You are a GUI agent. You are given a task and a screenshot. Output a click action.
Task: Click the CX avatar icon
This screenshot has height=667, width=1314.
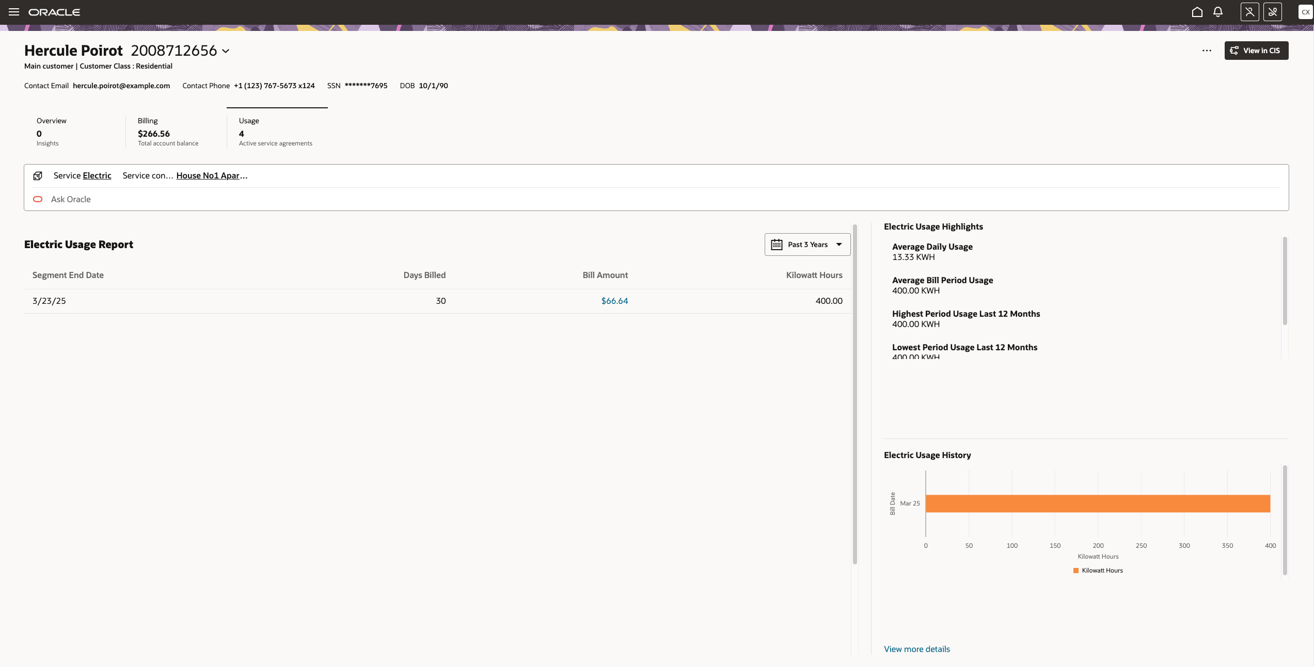point(1306,12)
